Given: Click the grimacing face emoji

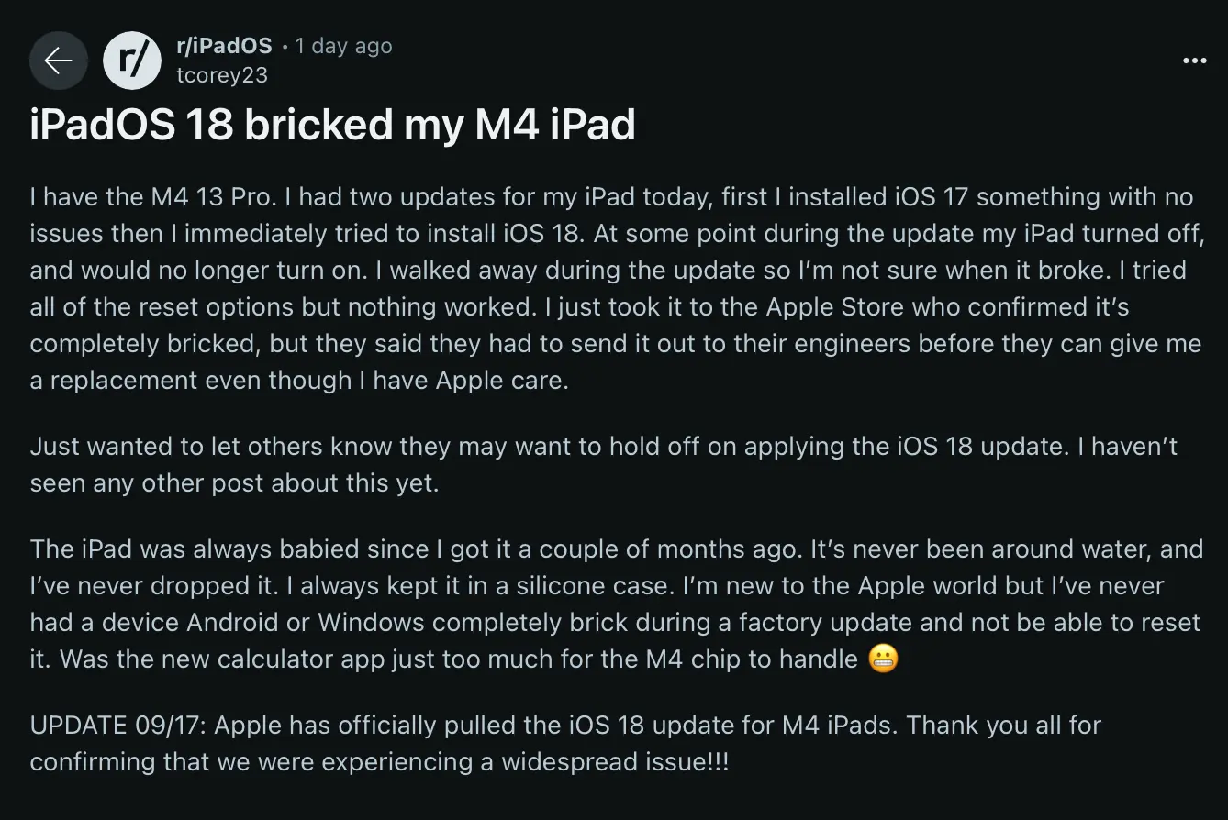Looking at the screenshot, I should pyautogui.click(x=882, y=659).
